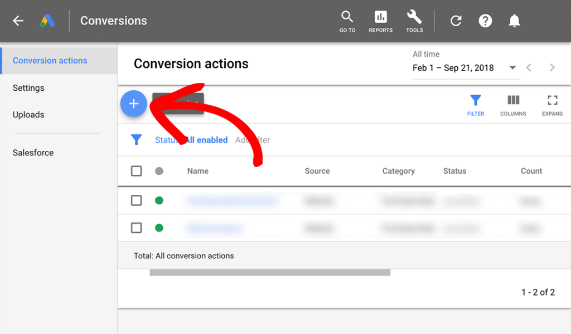
Task: Create a new conversion with the plus button
Action: pos(133,104)
